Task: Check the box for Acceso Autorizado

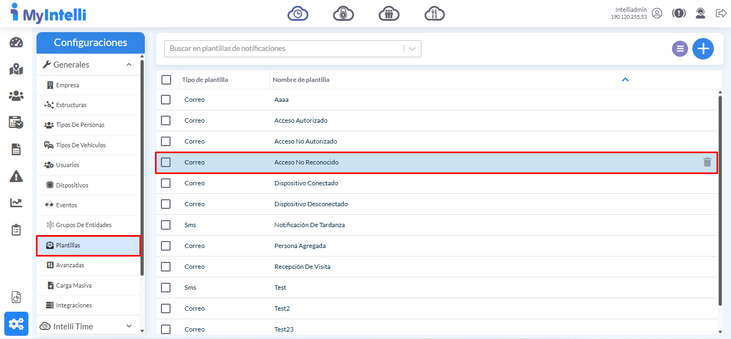Action: coord(166,120)
